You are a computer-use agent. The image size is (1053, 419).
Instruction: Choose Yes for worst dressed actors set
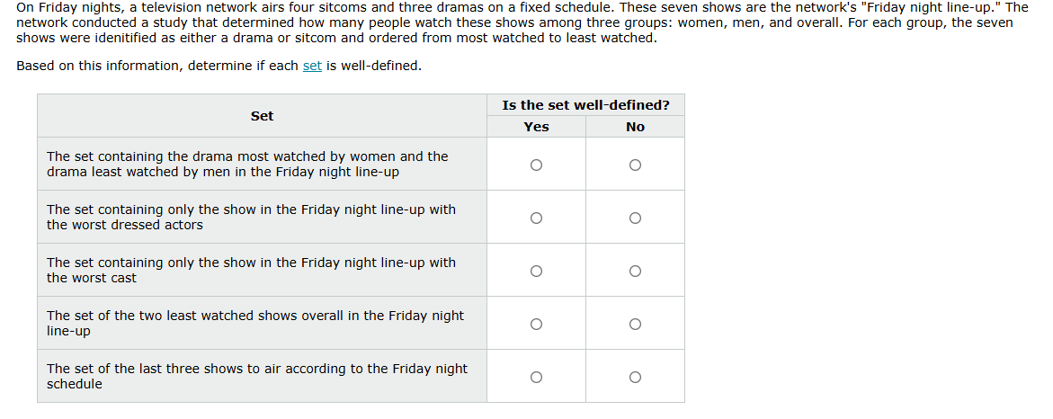536,218
